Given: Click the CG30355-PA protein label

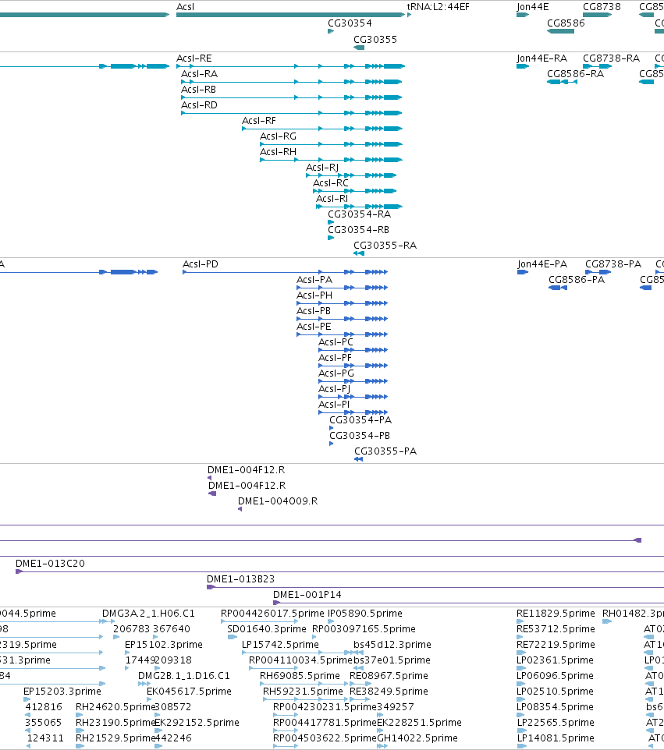Looking at the screenshot, I should (x=385, y=451).
